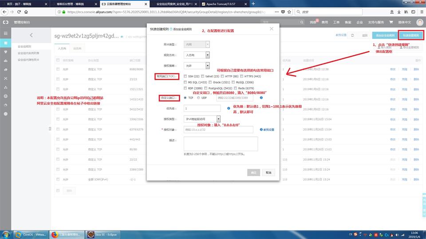426x239 pixels.
Task: Open the 规则方向 (入方向) dropdown
Action: pos(197,55)
